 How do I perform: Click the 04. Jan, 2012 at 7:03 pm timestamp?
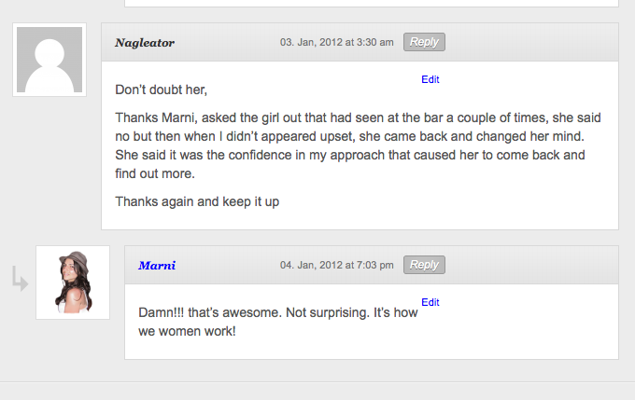tap(336, 266)
